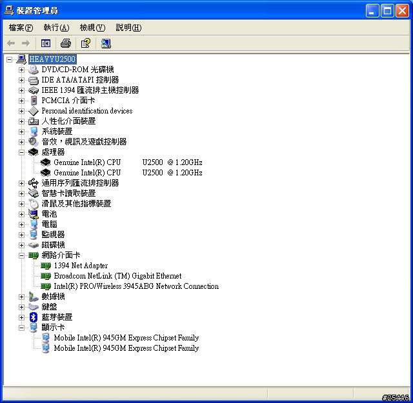
Task: Click the PCMCIA adapter card icon
Action: pyautogui.click(x=34, y=101)
